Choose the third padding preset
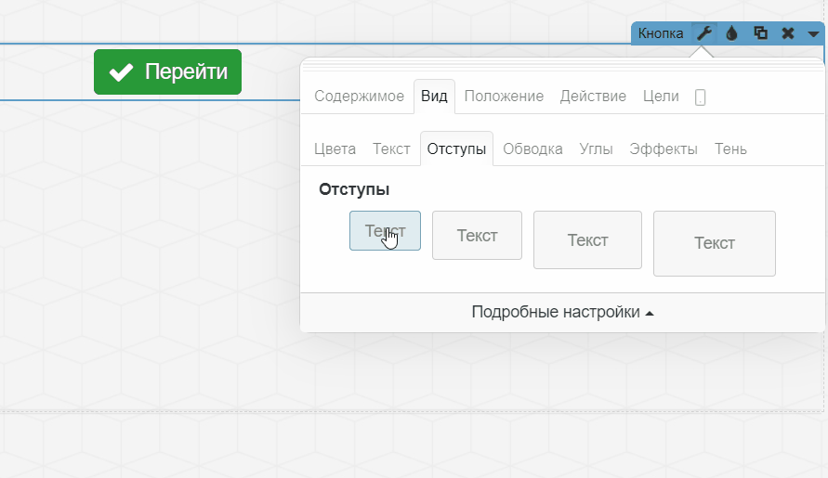The width and height of the screenshot is (828, 478). click(x=587, y=240)
